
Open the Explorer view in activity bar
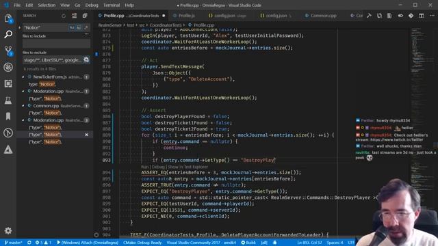8,18
